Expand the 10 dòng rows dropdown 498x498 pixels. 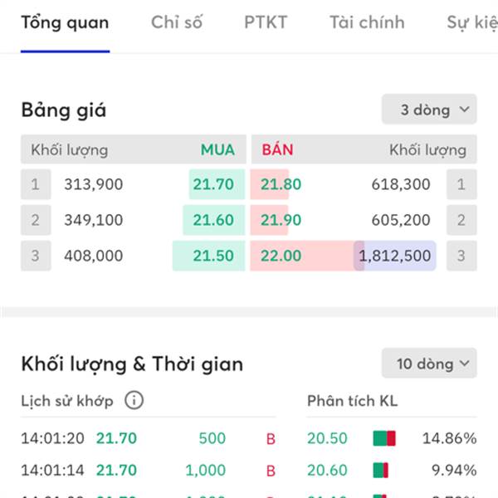pos(429,363)
